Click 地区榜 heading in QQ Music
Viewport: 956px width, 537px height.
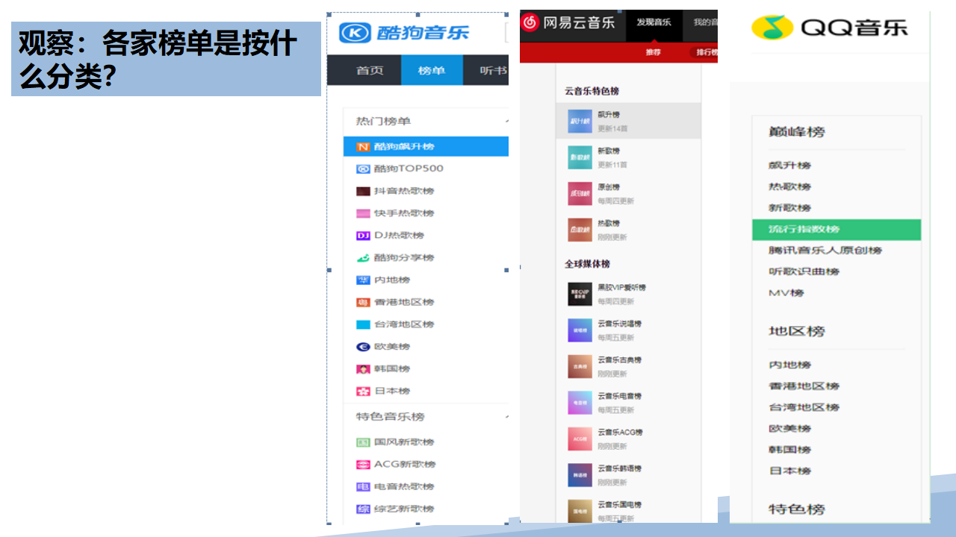click(797, 331)
